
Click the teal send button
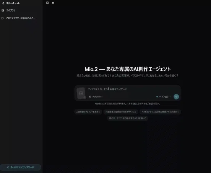coord(176,96)
